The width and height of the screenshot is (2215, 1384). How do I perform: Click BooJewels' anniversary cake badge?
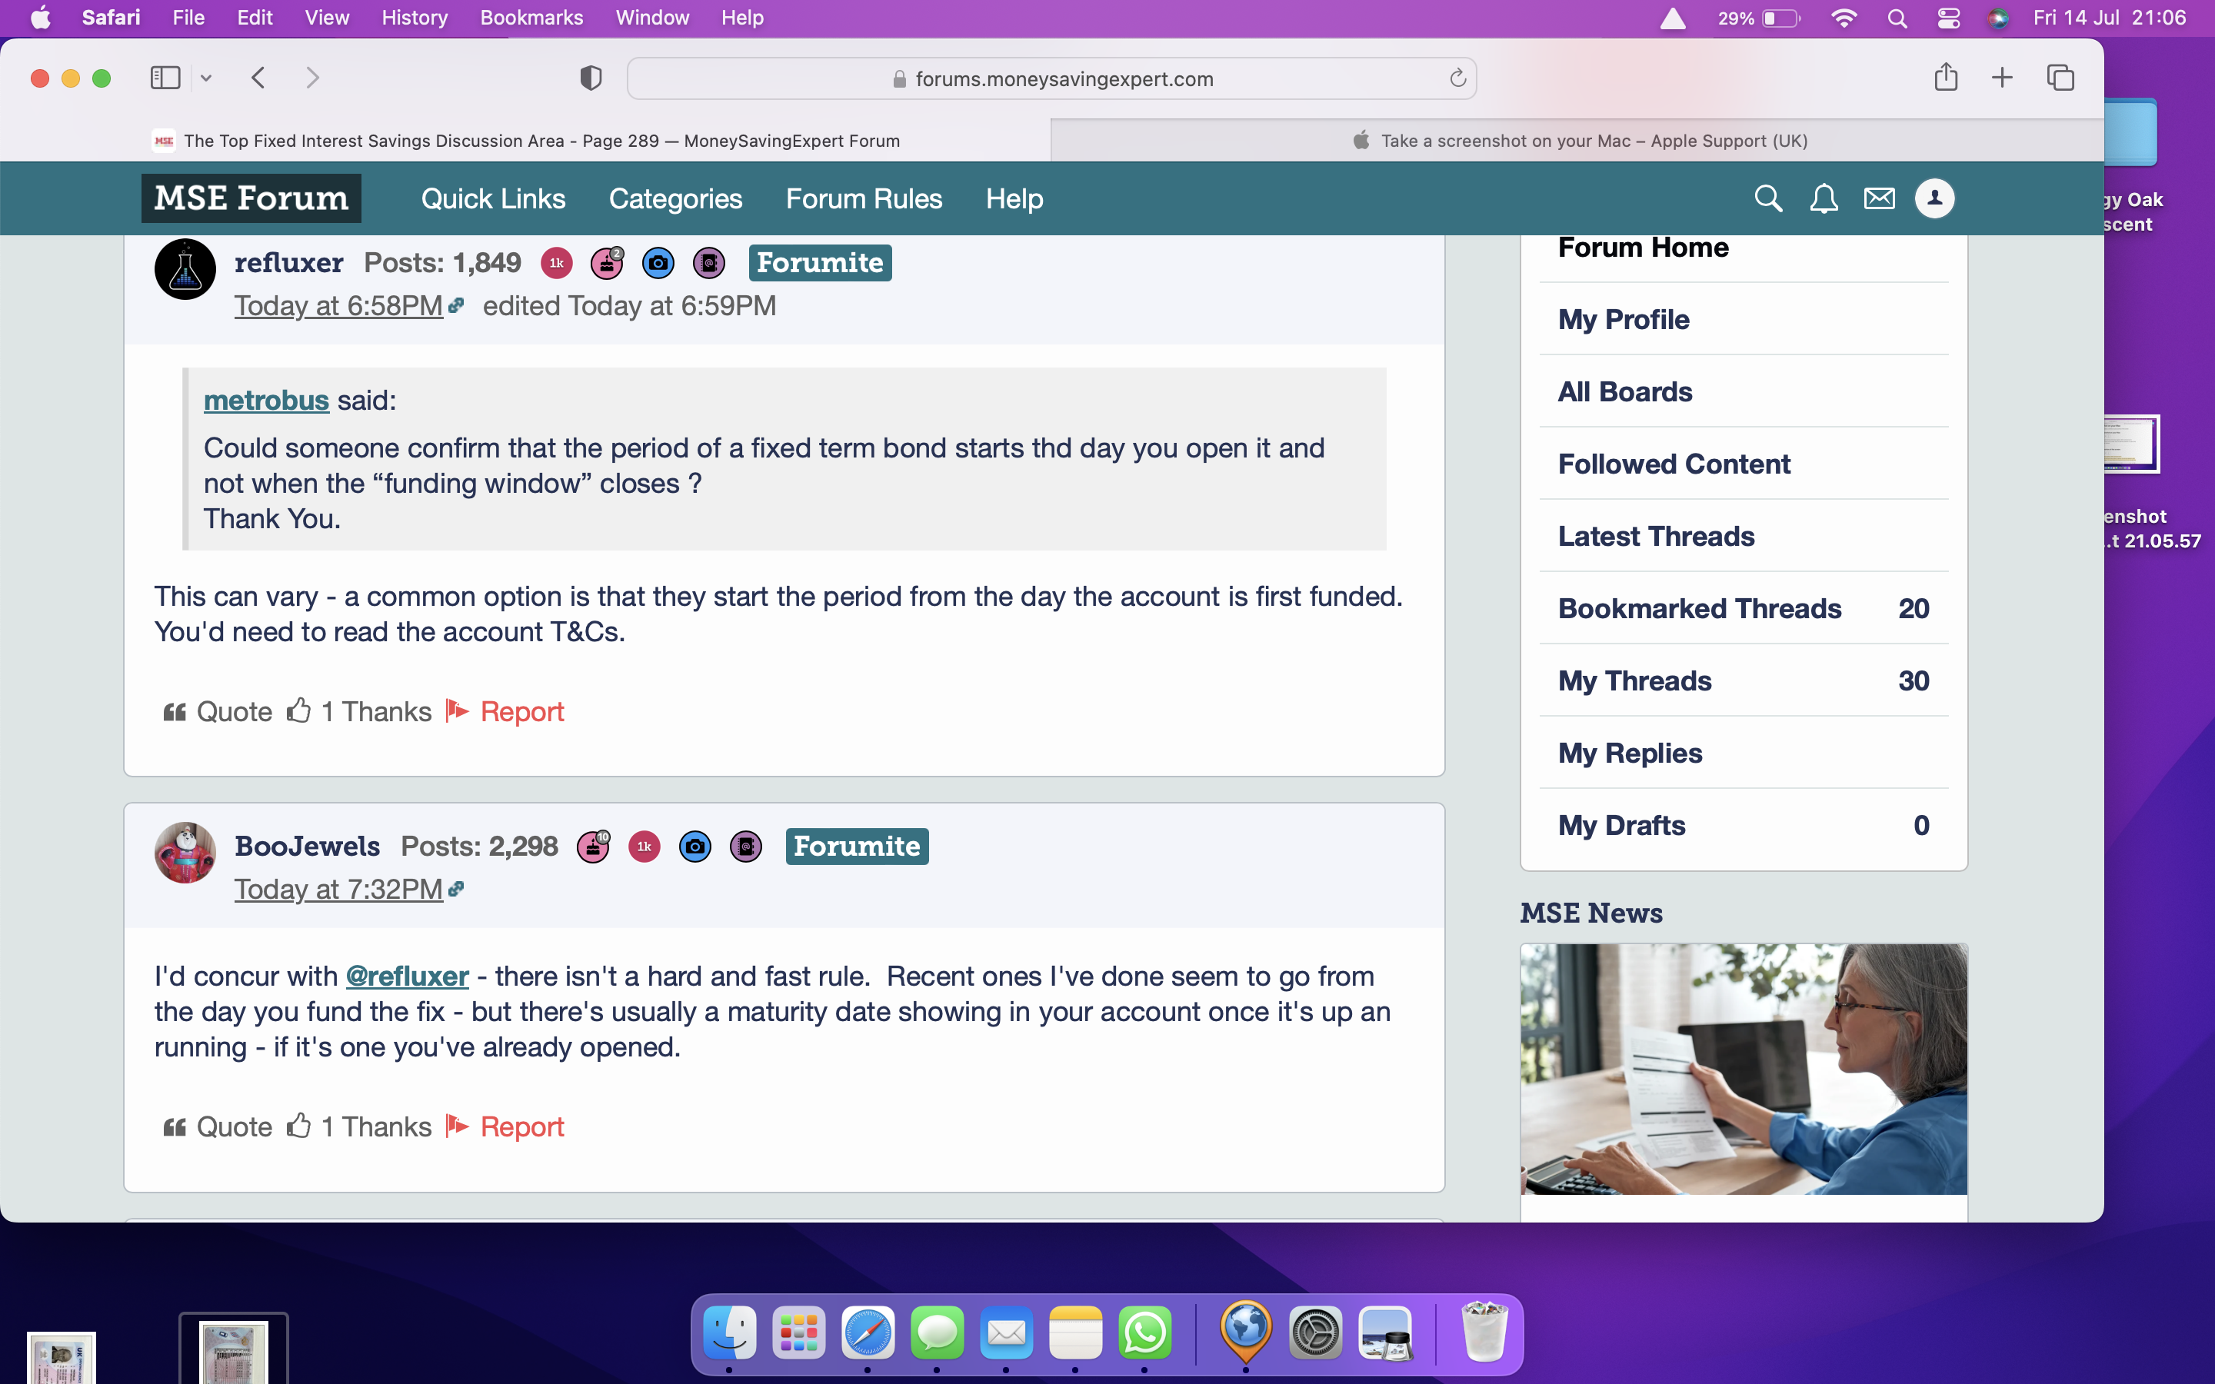pyautogui.click(x=593, y=847)
